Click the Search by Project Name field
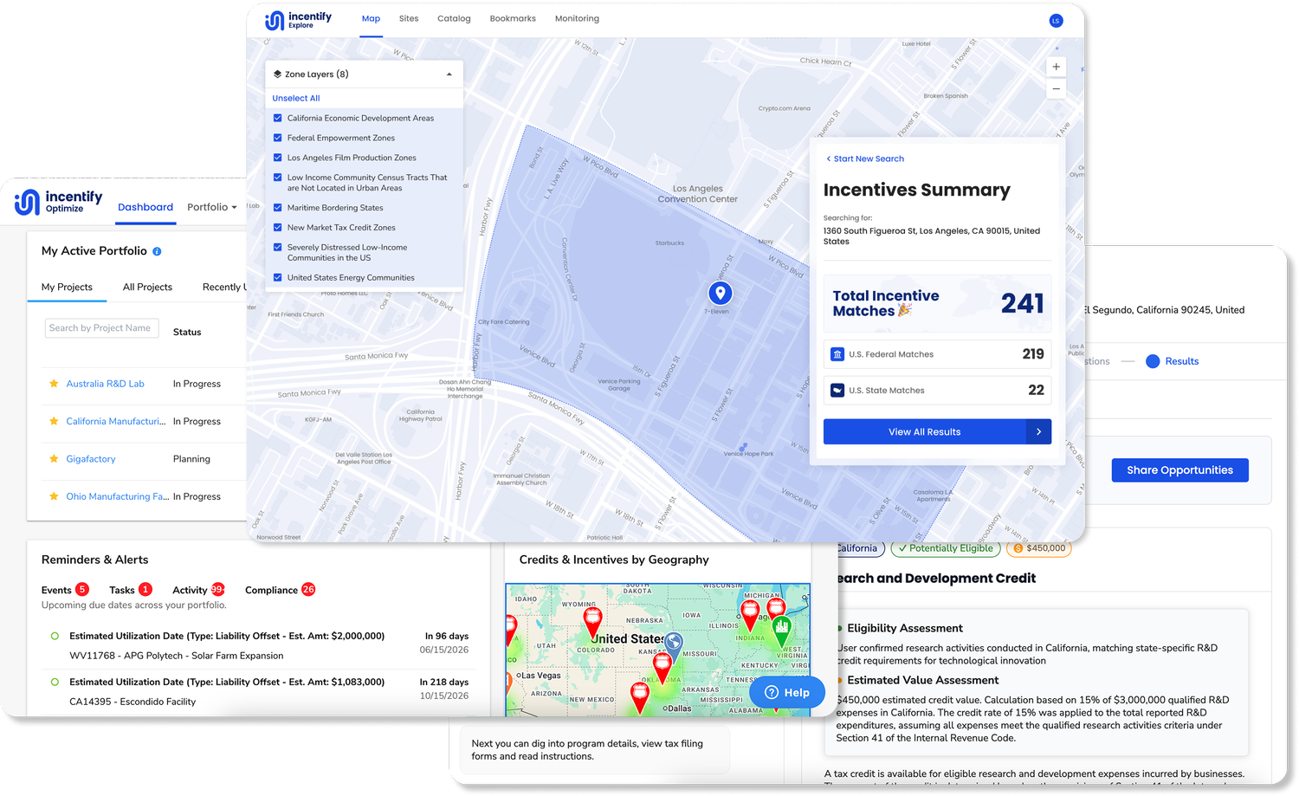This screenshot has height=796, width=1299. coord(101,328)
